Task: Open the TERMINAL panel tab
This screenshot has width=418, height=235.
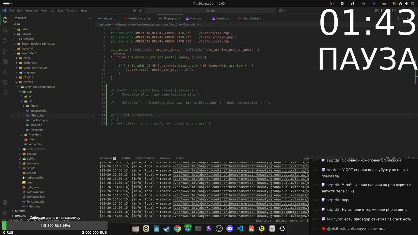Action: pos(165,158)
